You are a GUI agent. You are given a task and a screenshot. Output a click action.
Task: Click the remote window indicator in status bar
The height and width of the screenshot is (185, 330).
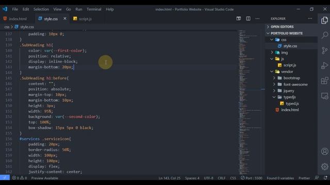pyautogui.click(x=5, y=178)
